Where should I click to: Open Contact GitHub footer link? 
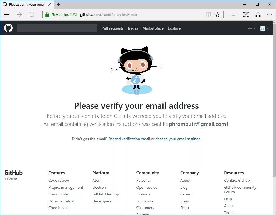[x=237, y=180]
